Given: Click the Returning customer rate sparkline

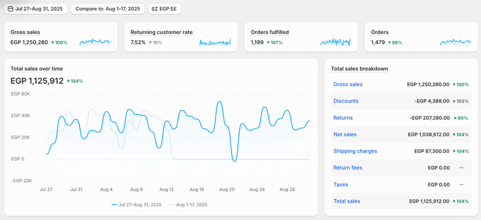Looking at the screenshot, I should click(215, 42).
